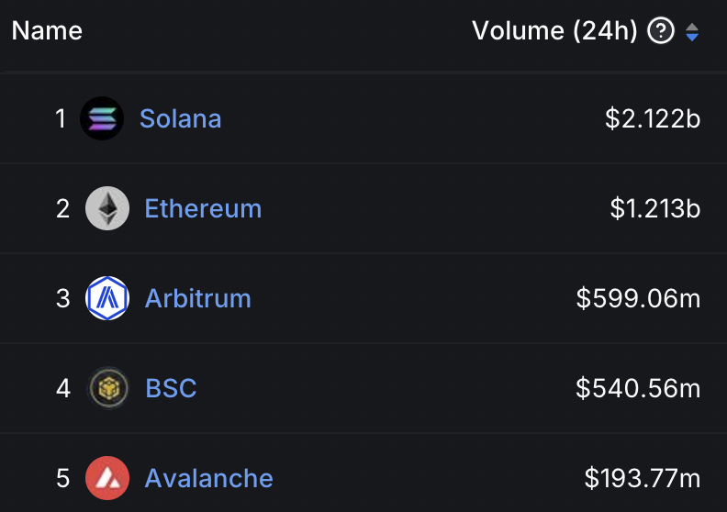Click the Ethereum diamond logo icon
727x512 pixels.
(107, 208)
